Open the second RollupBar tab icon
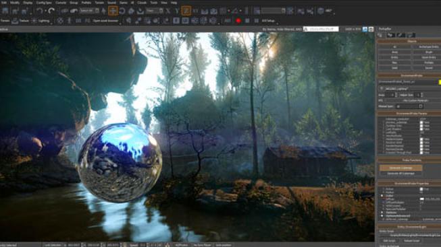441x247 pixels. click(x=390, y=35)
